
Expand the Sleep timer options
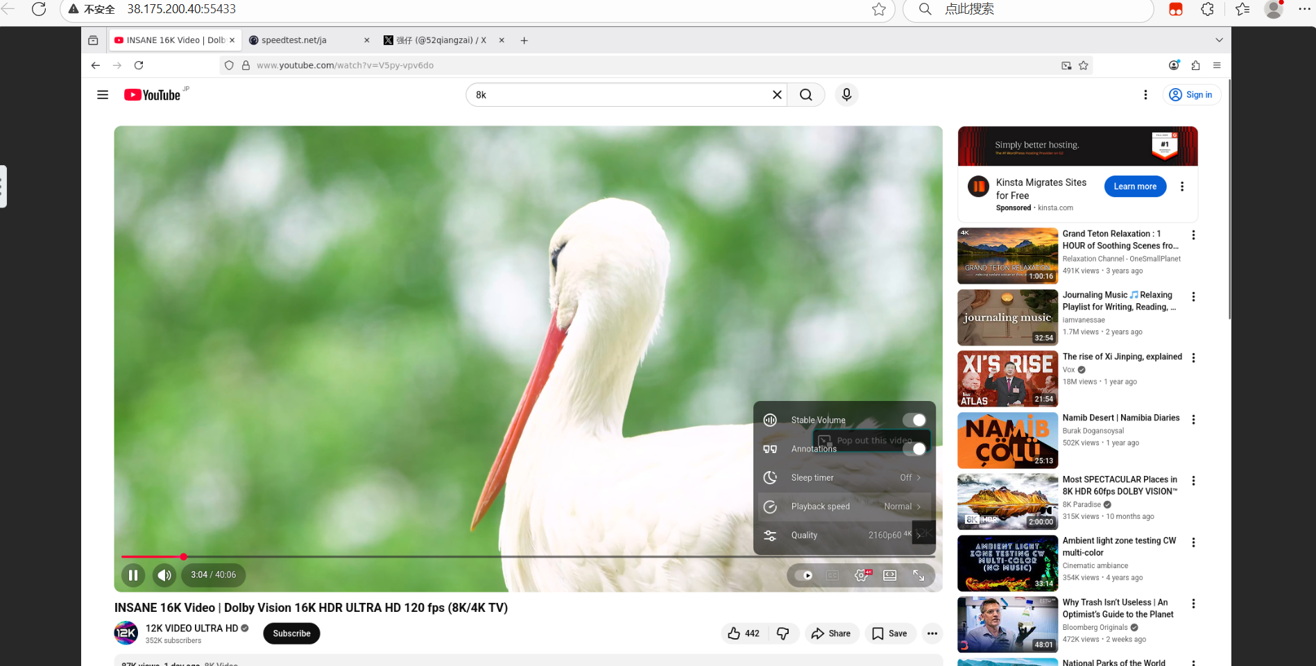pyautogui.click(x=844, y=478)
